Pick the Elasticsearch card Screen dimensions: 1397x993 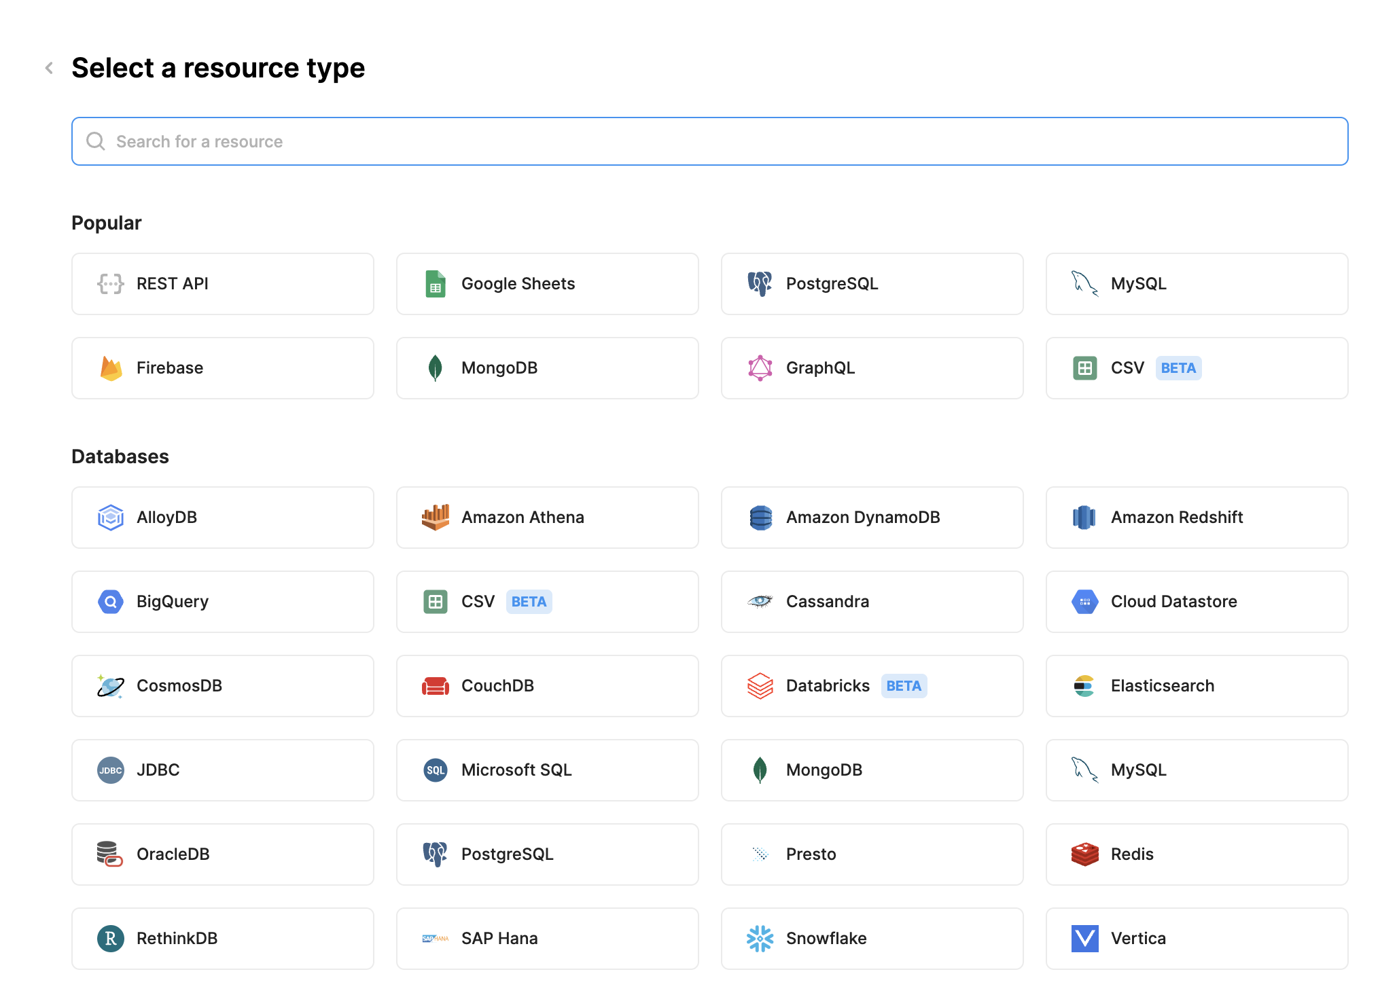pyautogui.click(x=1197, y=686)
